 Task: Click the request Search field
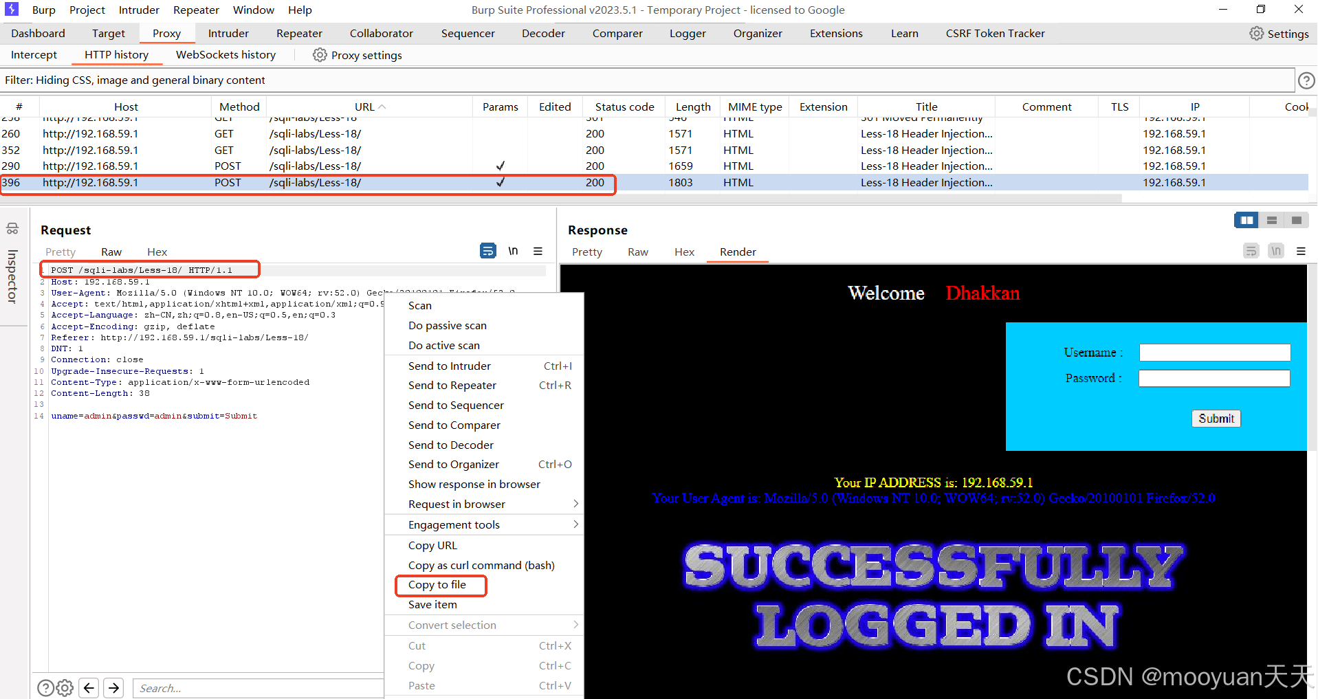click(x=258, y=688)
